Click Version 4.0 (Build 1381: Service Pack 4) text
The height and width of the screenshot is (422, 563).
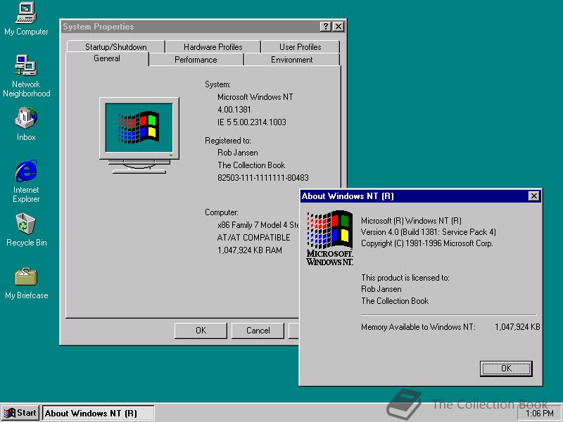[429, 232]
